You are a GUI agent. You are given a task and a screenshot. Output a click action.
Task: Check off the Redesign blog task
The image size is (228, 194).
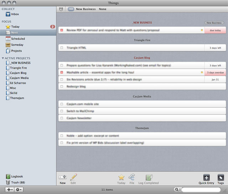62,86
